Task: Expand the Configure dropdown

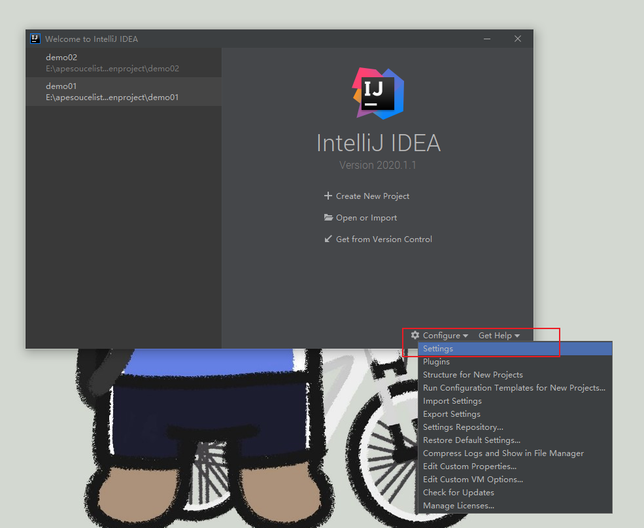Action: pyautogui.click(x=445, y=336)
